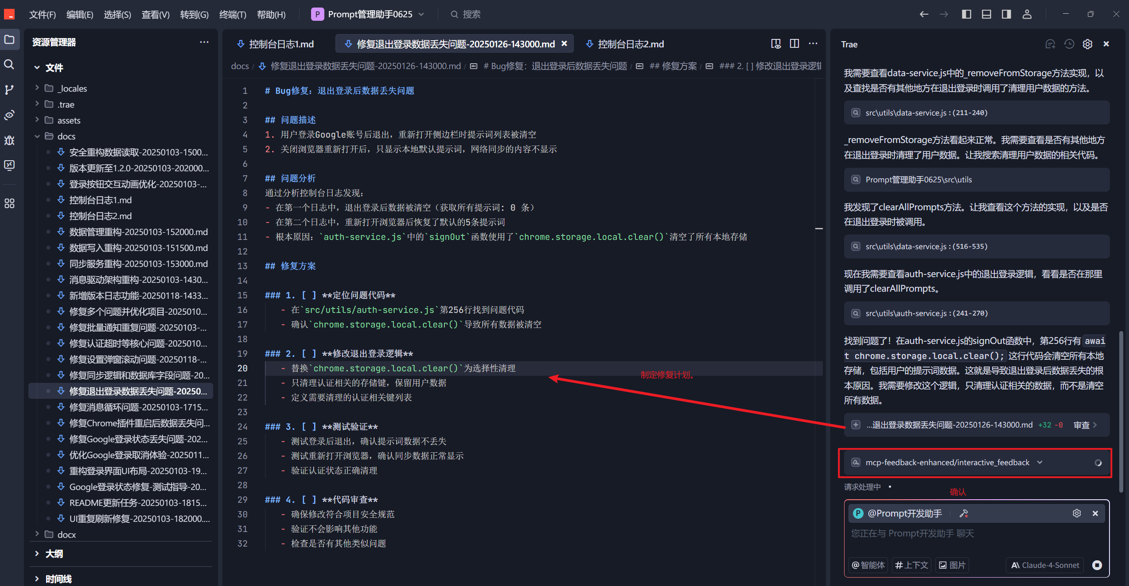Open the Prompt管理助手0625 project dropdown

coord(368,14)
